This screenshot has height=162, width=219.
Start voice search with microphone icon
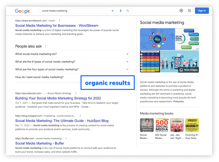[x=120, y=11]
